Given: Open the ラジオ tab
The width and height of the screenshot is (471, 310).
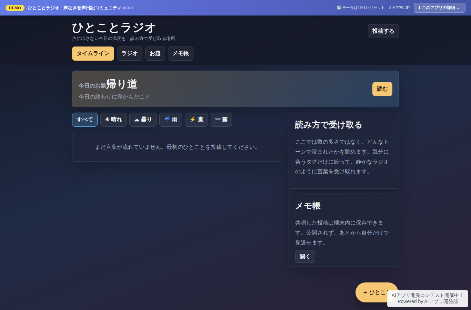Looking at the screenshot, I should pos(130,53).
